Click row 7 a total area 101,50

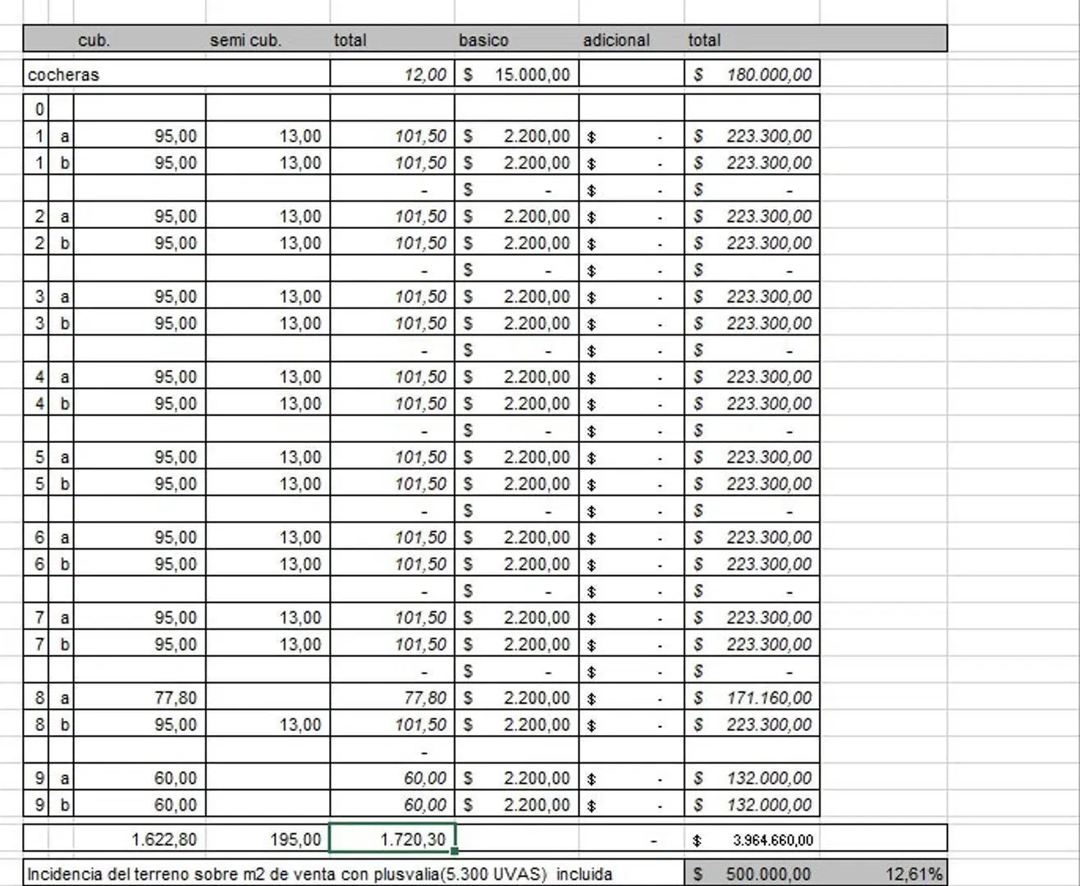[x=392, y=618]
